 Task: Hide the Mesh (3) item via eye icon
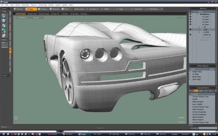click(x=190, y=34)
